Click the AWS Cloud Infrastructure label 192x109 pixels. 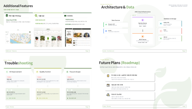[x=143, y=12]
